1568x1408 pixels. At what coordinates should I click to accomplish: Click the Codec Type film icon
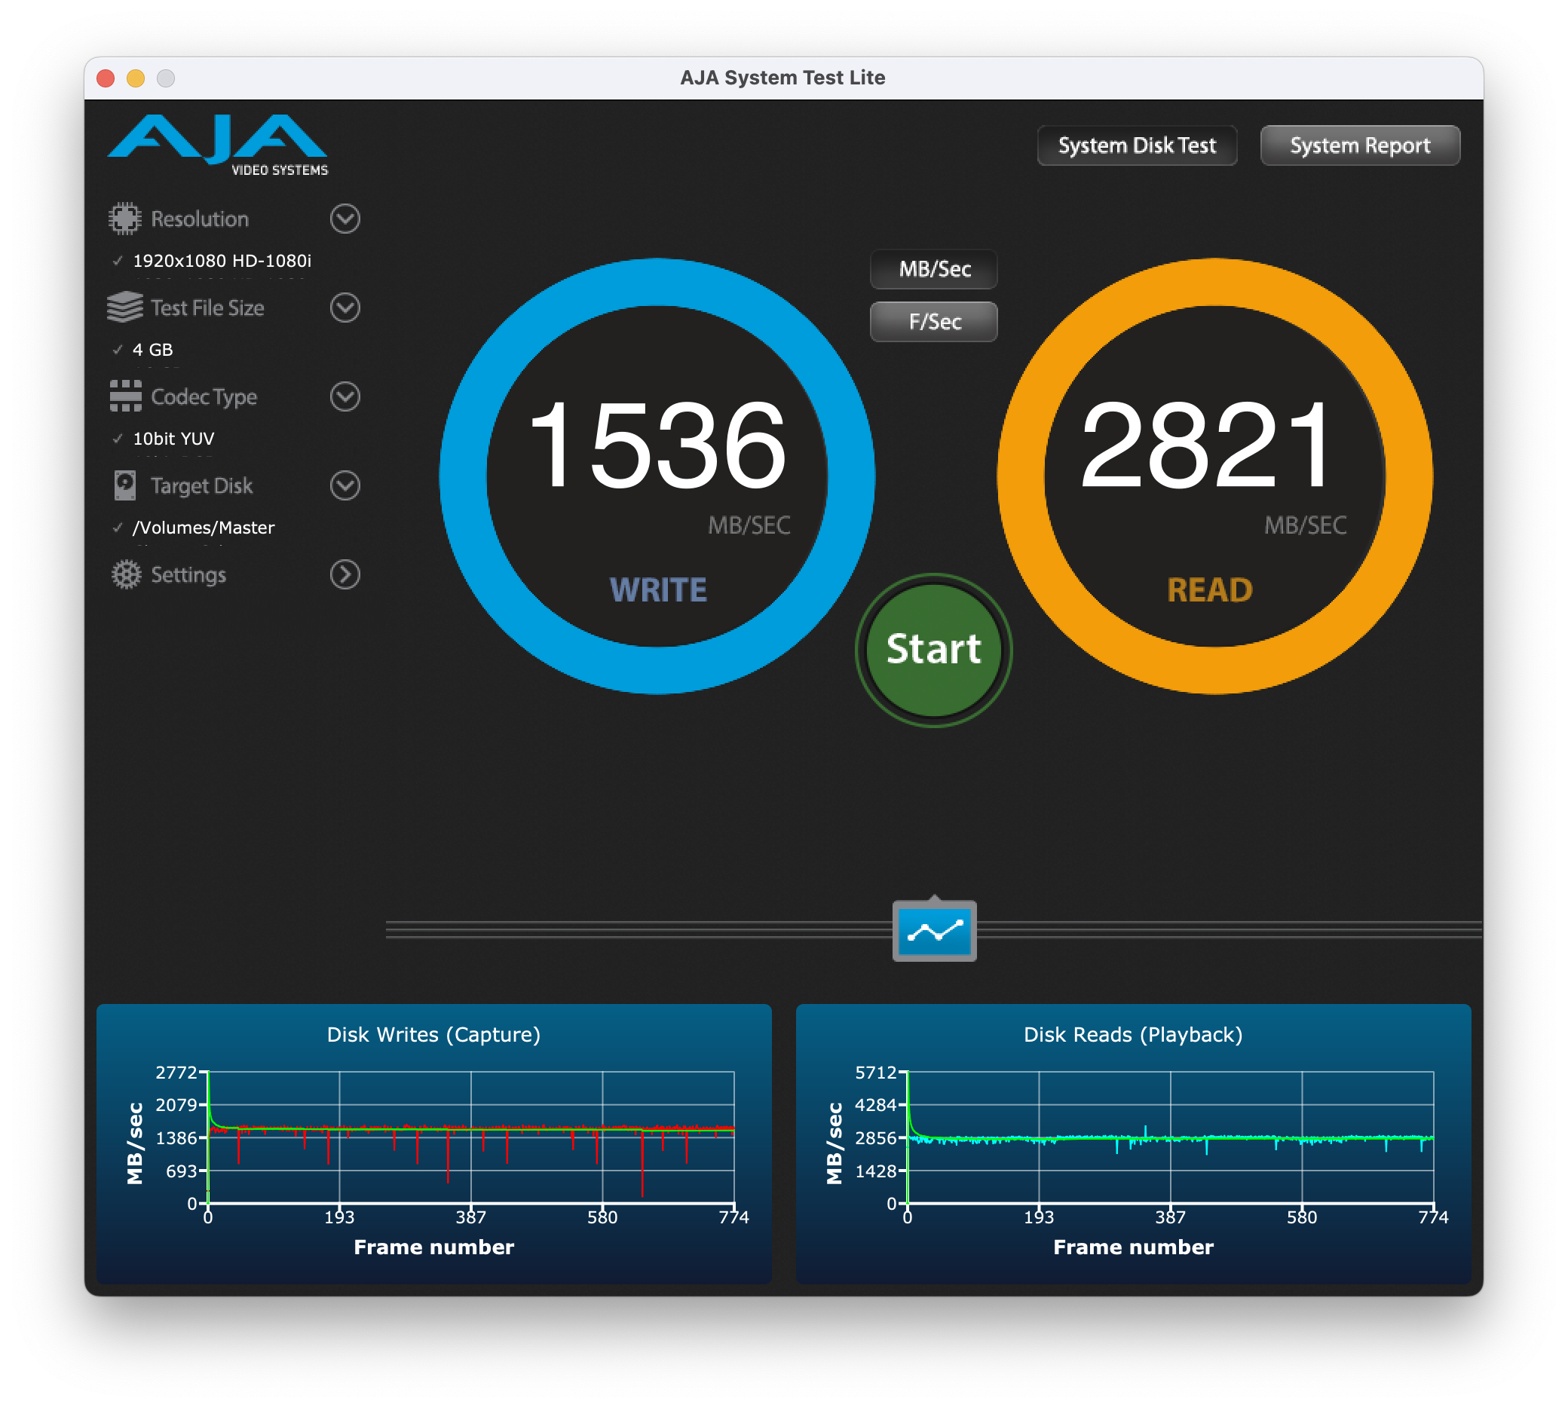[x=124, y=396]
